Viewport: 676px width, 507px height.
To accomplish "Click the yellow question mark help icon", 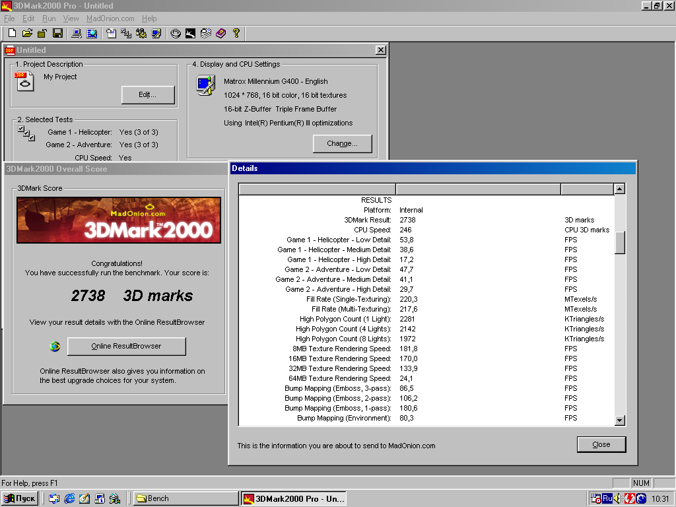I will [236, 33].
